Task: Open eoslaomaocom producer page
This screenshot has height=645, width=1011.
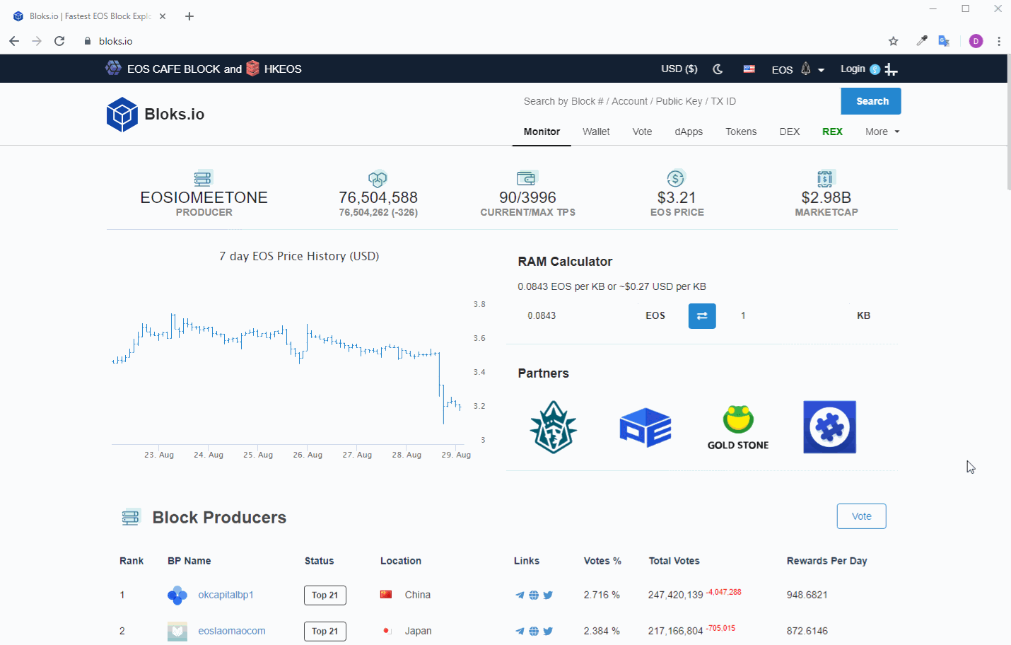Action: pyautogui.click(x=232, y=631)
